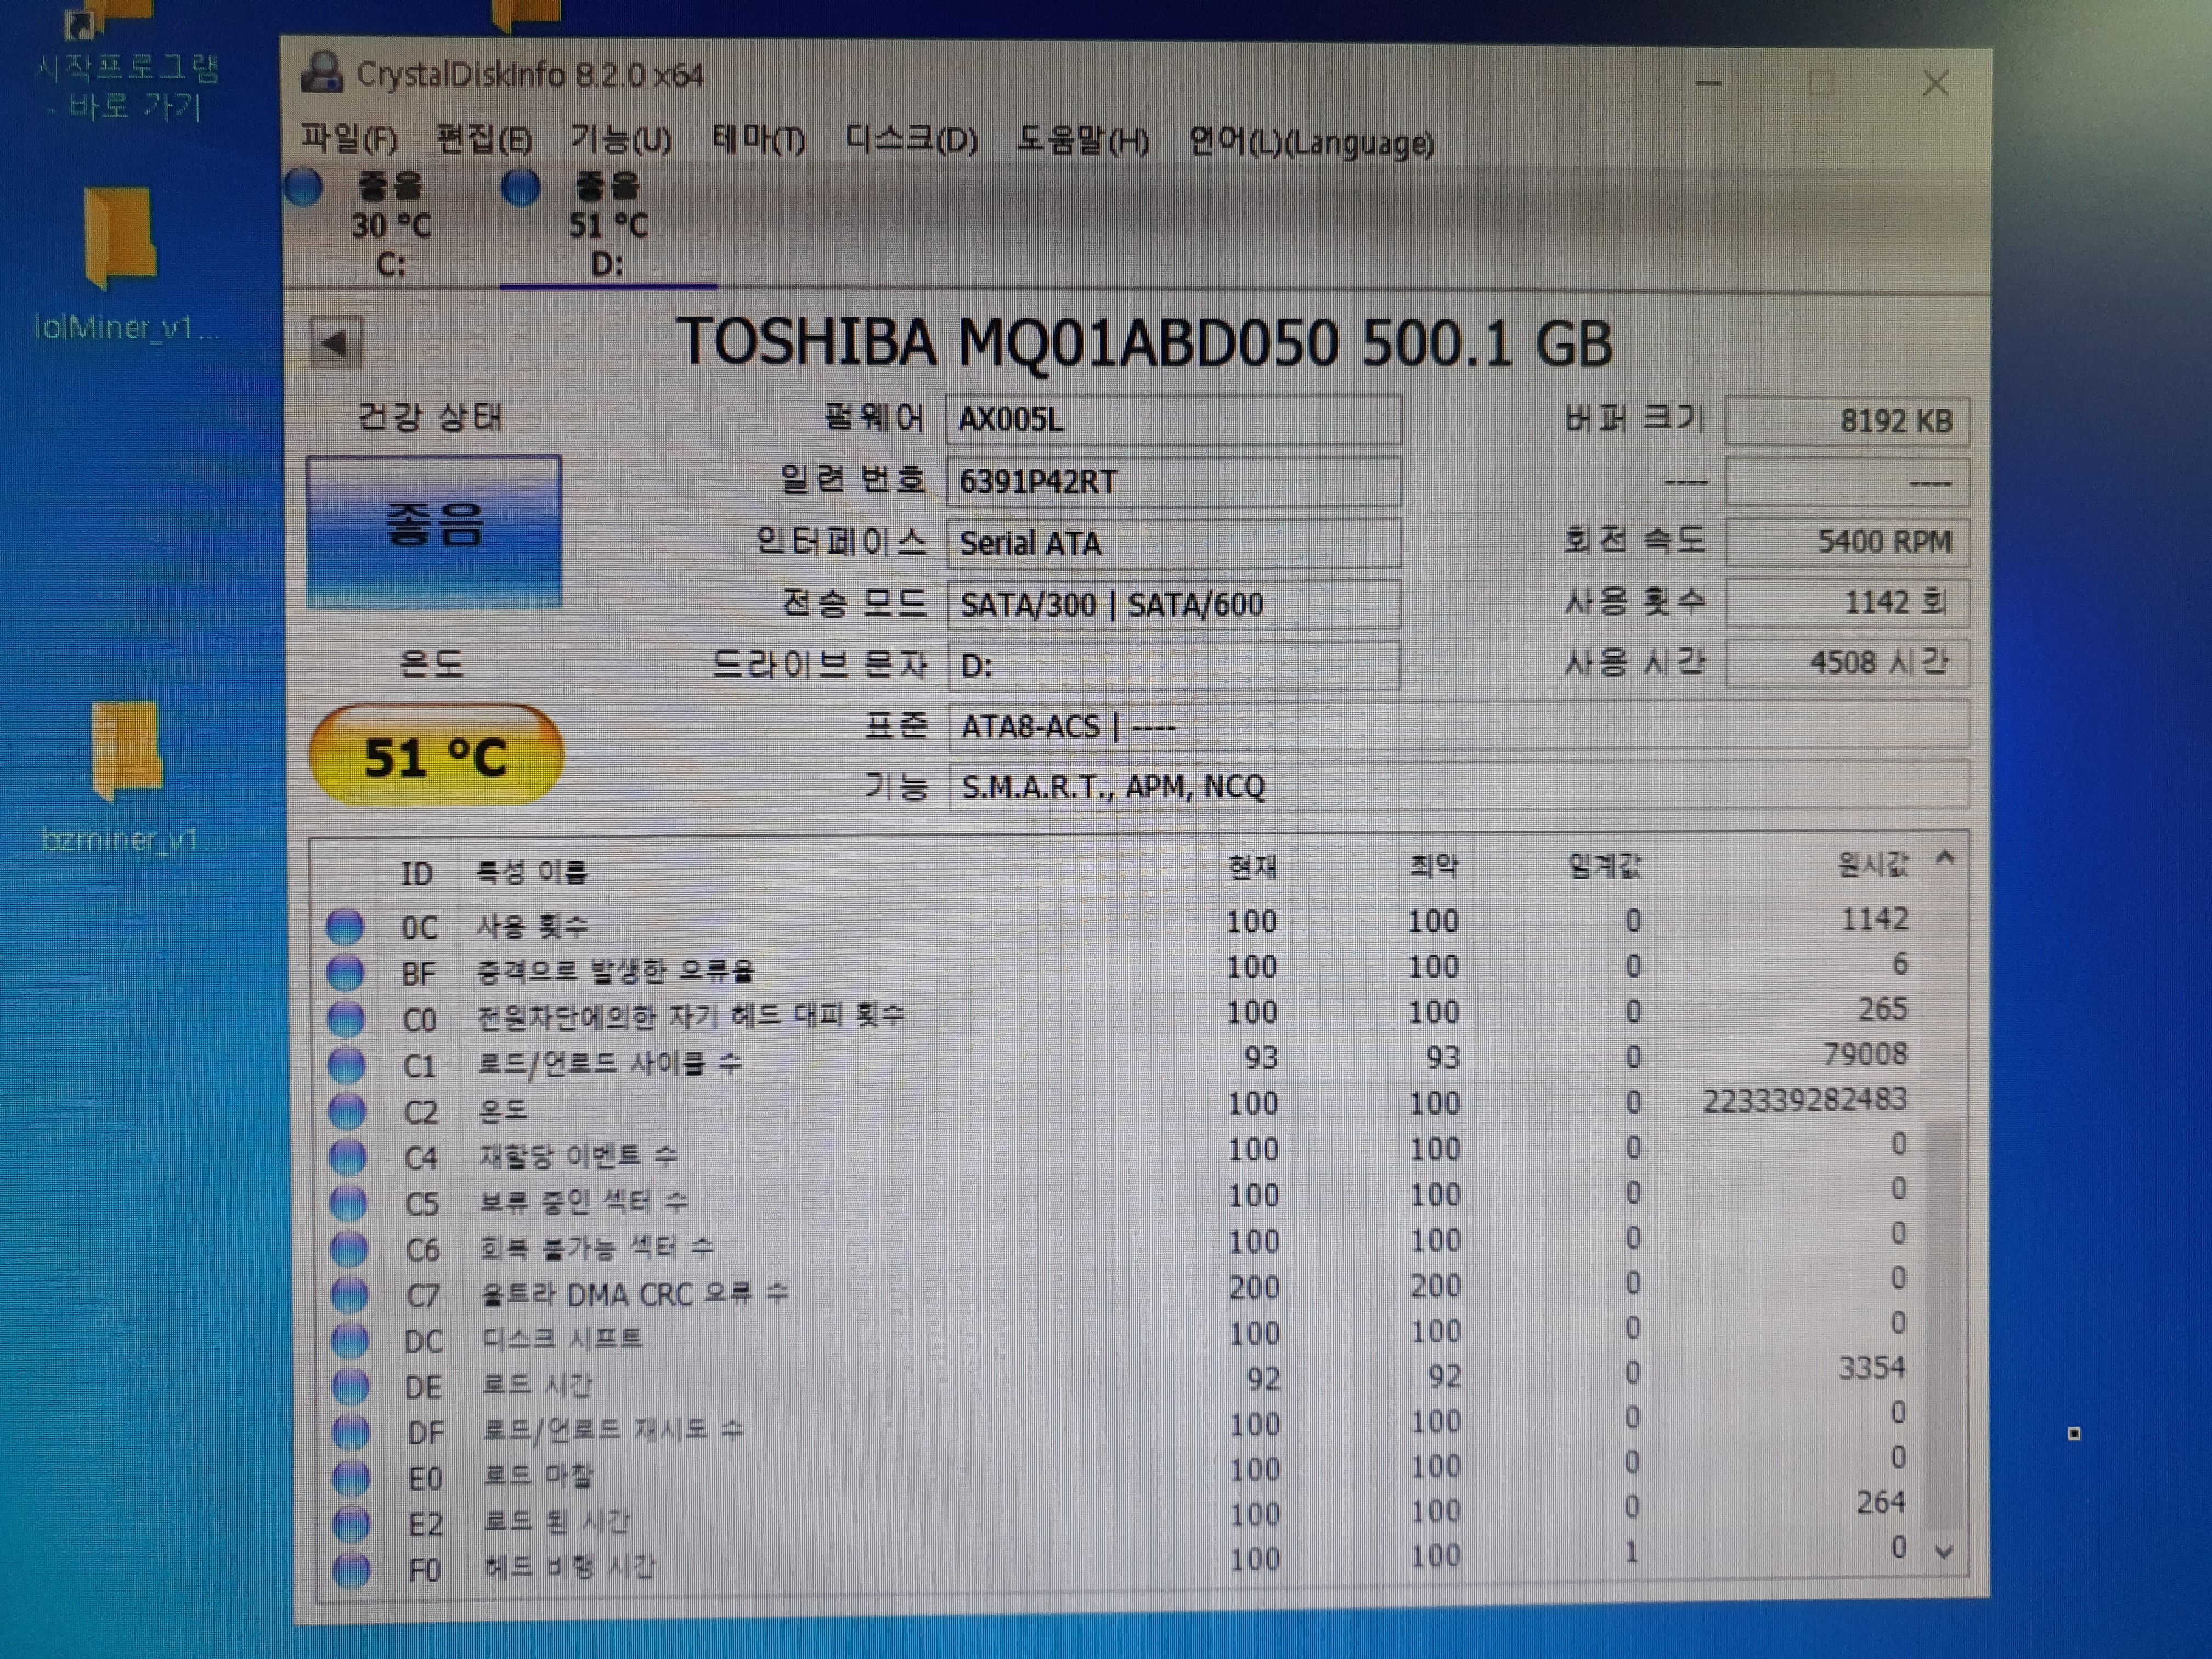Click raw value 3354 in row DE

[1871, 1368]
